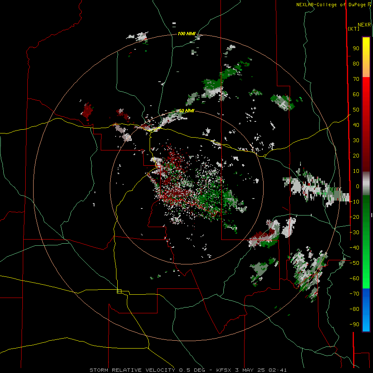Screen dimensions: 373x373
Task: Click the -20 knot scale value
Action: 354,217
